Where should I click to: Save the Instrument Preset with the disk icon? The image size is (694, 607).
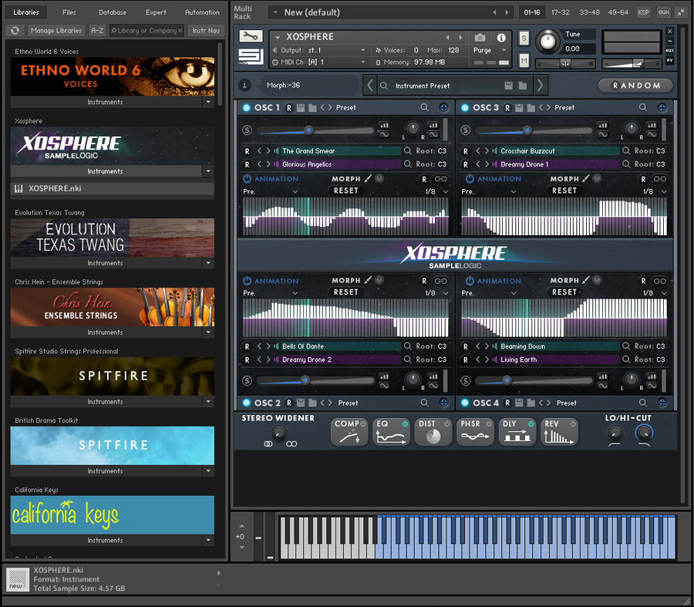(x=509, y=86)
